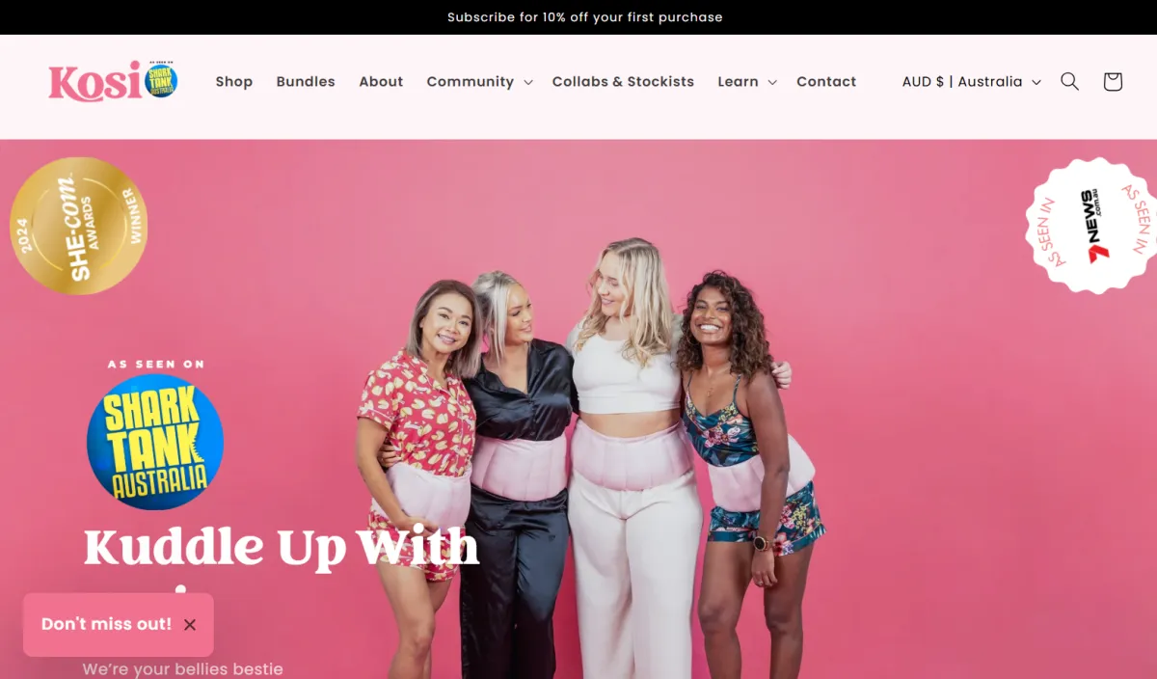
Task: Click the Don't miss out! button
Action: click(106, 625)
